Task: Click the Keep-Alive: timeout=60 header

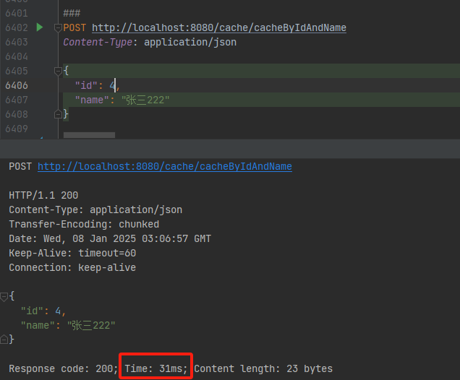Action: (72, 253)
